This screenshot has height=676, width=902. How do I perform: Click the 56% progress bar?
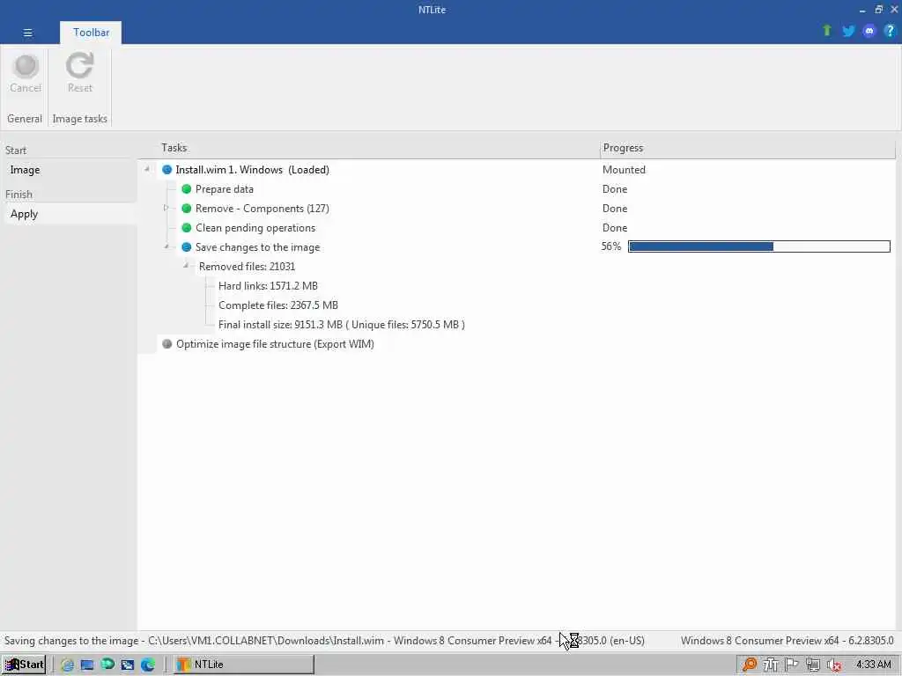point(758,246)
